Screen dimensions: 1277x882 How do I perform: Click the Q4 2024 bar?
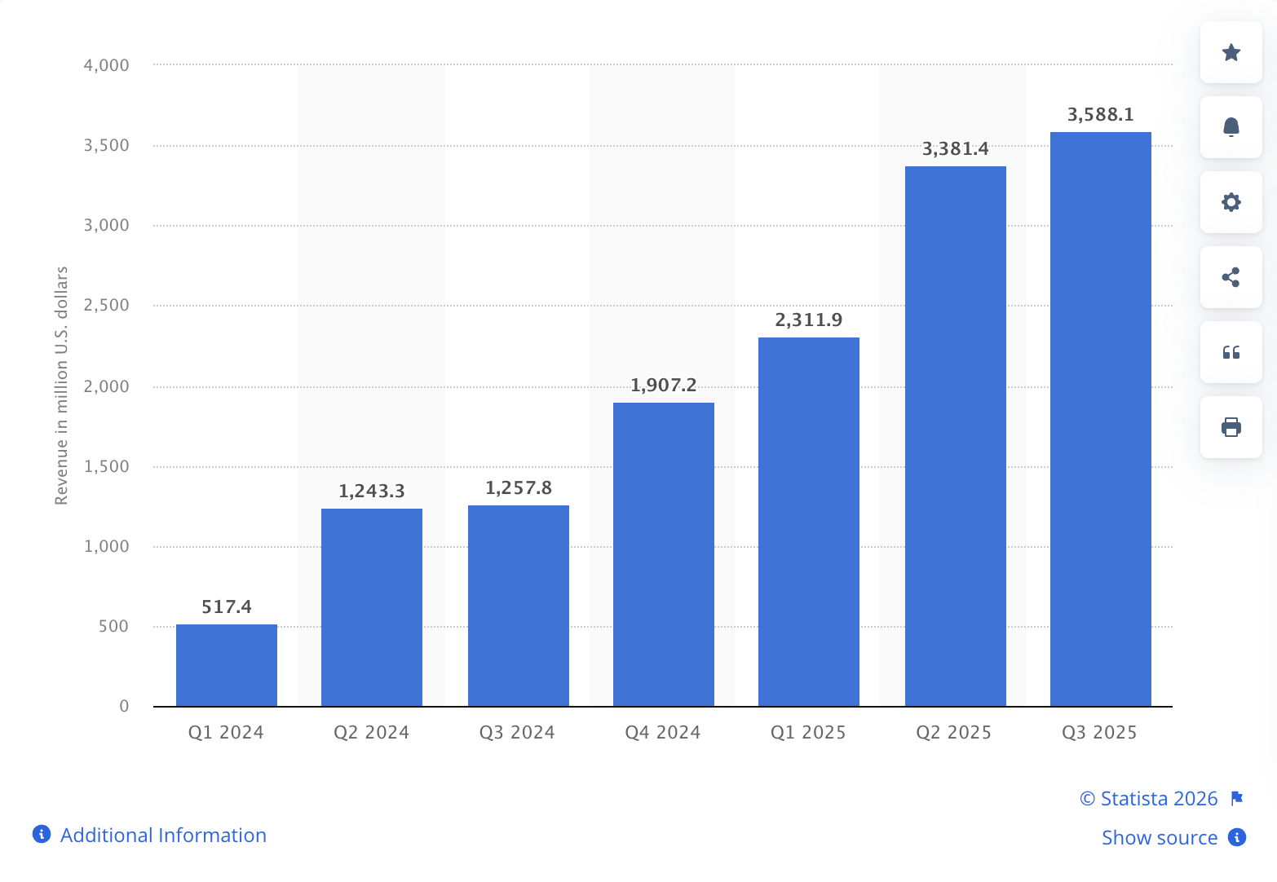pyautogui.click(x=663, y=554)
